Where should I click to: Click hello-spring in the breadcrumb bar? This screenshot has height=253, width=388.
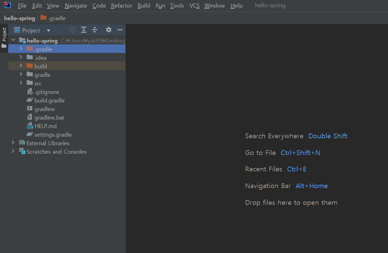coord(19,18)
